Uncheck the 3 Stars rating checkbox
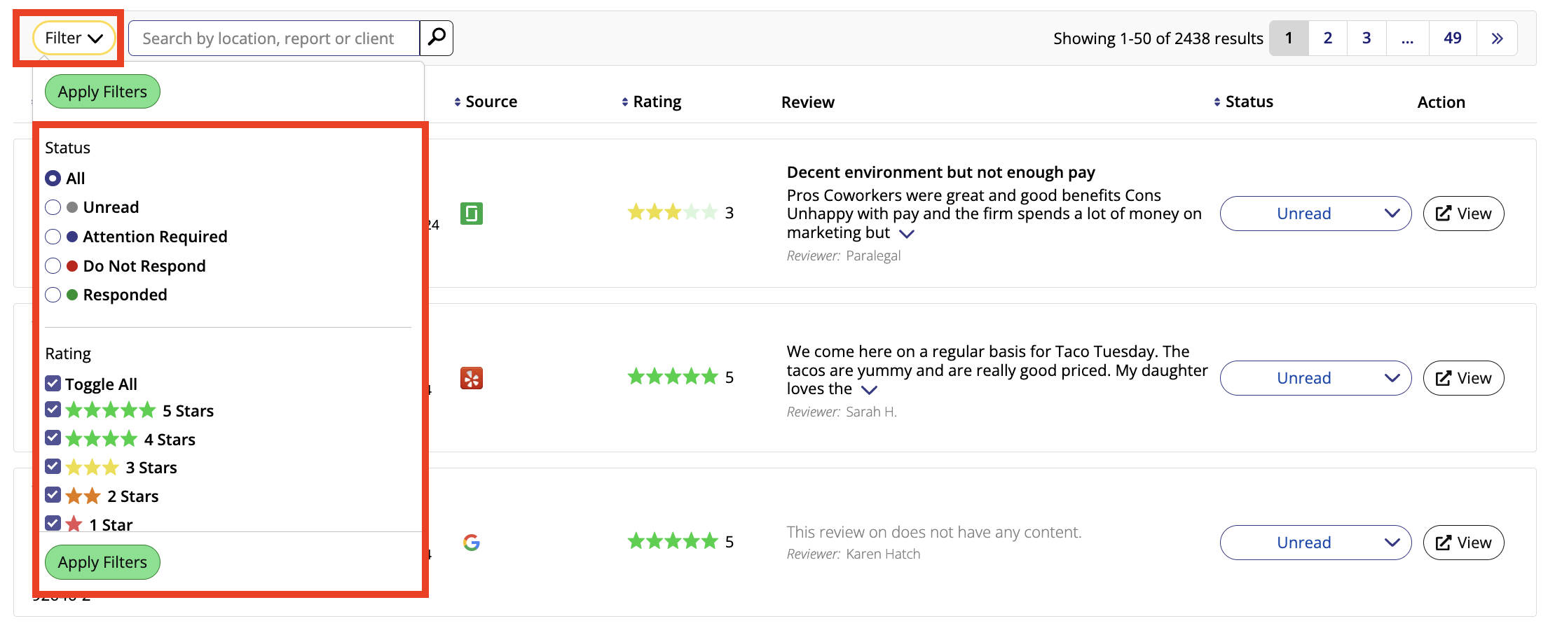 click(x=53, y=467)
